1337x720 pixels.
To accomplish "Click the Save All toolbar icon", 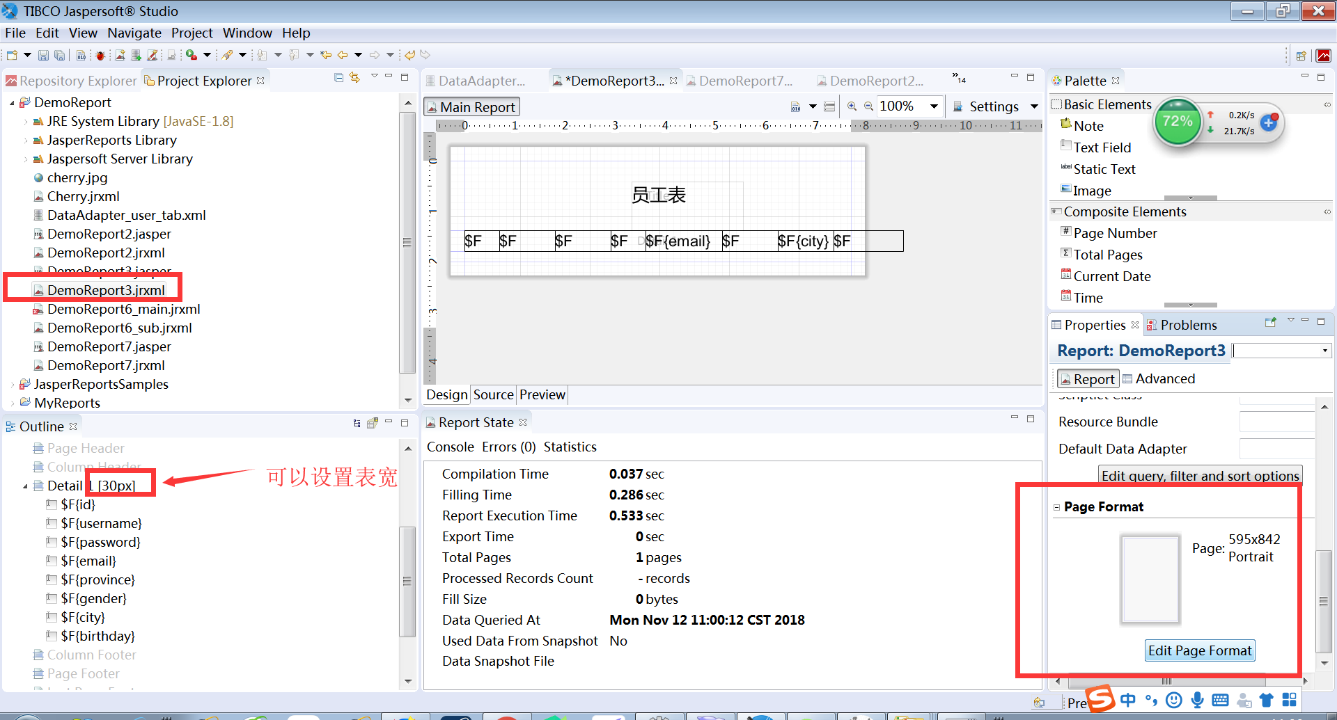I will pyautogui.click(x=60, y=55).
